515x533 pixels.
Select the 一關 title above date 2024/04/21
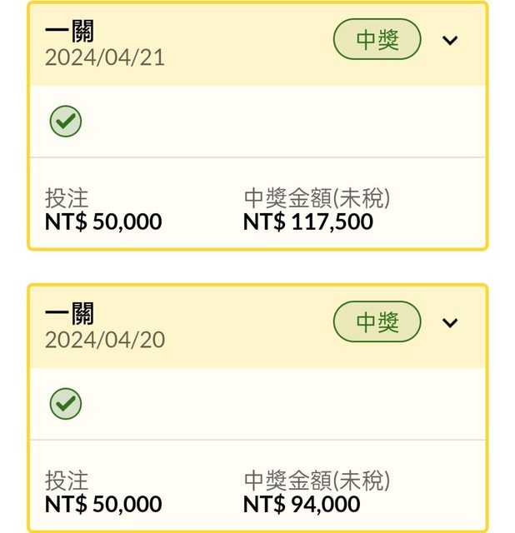(69, 32)
